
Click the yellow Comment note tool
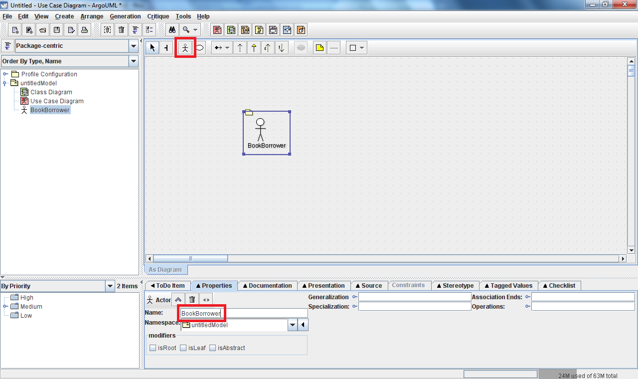(319, 48)
